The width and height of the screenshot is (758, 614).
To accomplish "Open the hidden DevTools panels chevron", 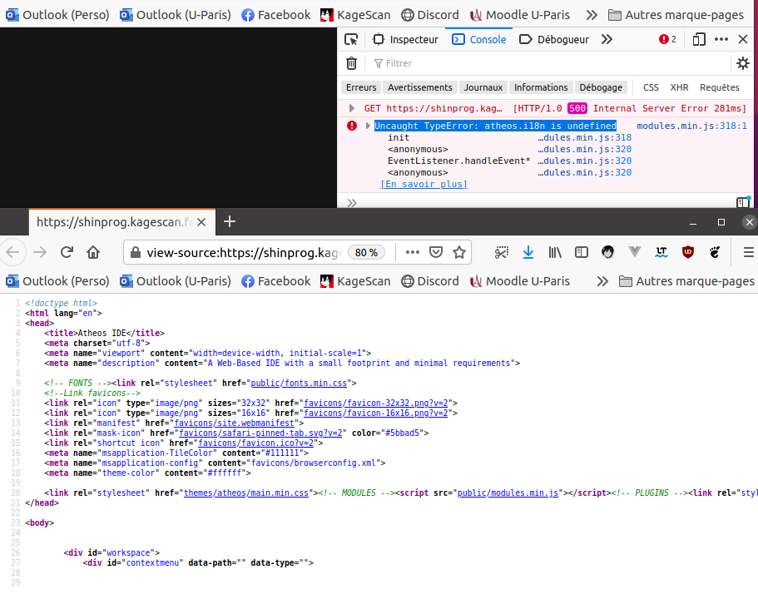I will (606, 38).
